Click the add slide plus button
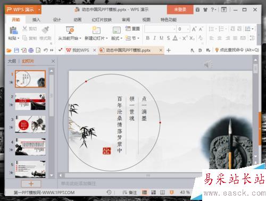 point(31,183)
